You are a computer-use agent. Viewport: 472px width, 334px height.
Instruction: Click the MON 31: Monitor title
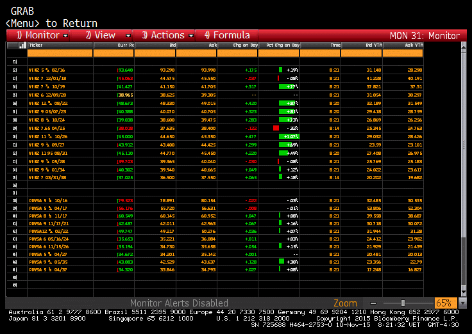click(x=425, y=36)
